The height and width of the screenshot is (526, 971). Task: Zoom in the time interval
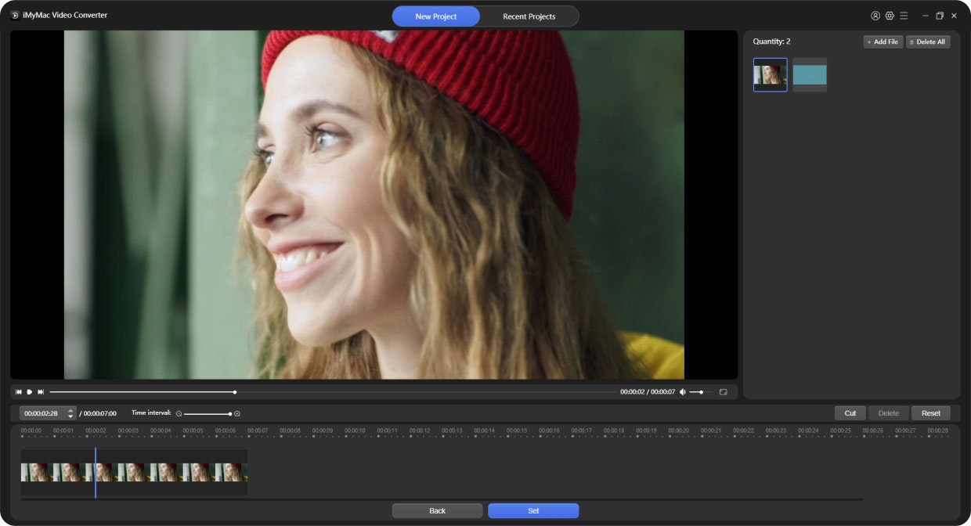tap(237, 413)
